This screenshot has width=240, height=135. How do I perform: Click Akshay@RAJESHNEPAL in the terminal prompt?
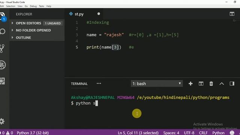(x=93, y=97)
